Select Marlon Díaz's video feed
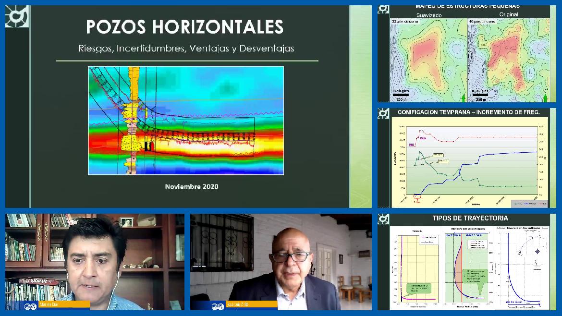Viewport: 562px width, 316px height. (x=95, y=262)
